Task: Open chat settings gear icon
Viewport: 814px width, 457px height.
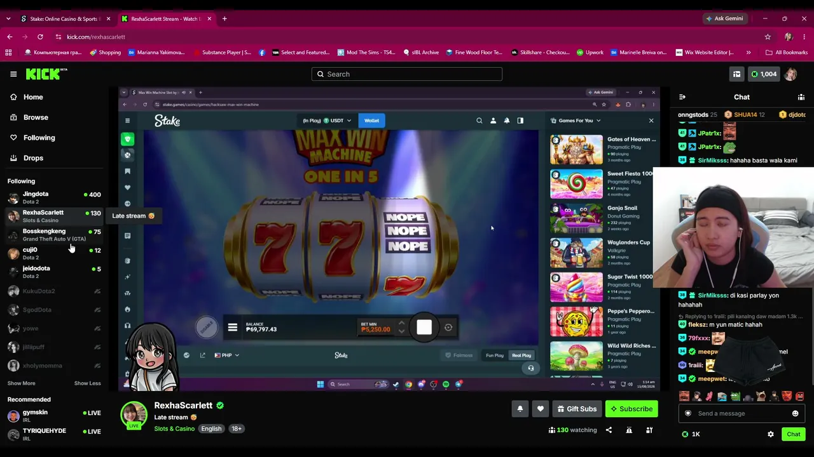Action: (x=771, y=434)
